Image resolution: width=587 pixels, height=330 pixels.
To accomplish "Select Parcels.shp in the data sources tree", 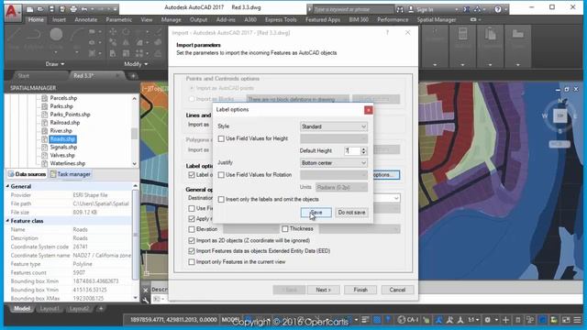I will 63,98.
